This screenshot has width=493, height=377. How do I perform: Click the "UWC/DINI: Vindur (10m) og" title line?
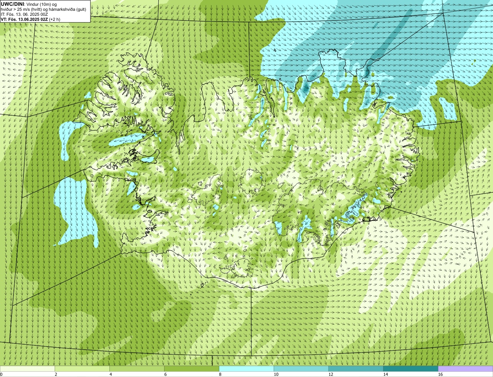tap(29, 4)
